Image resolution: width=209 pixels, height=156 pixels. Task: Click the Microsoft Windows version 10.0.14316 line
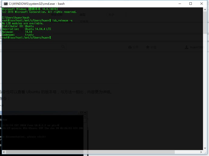pyautogui.click(x=30, y=9)
